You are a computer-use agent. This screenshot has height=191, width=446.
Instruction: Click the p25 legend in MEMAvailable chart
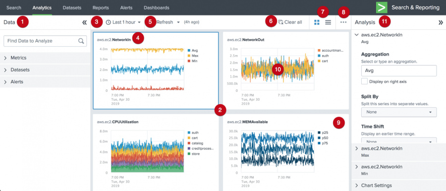[x=323, y=132]
